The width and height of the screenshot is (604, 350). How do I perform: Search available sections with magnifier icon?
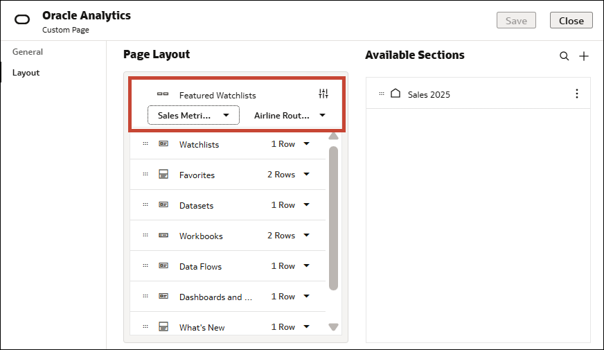tap(565, 56)
